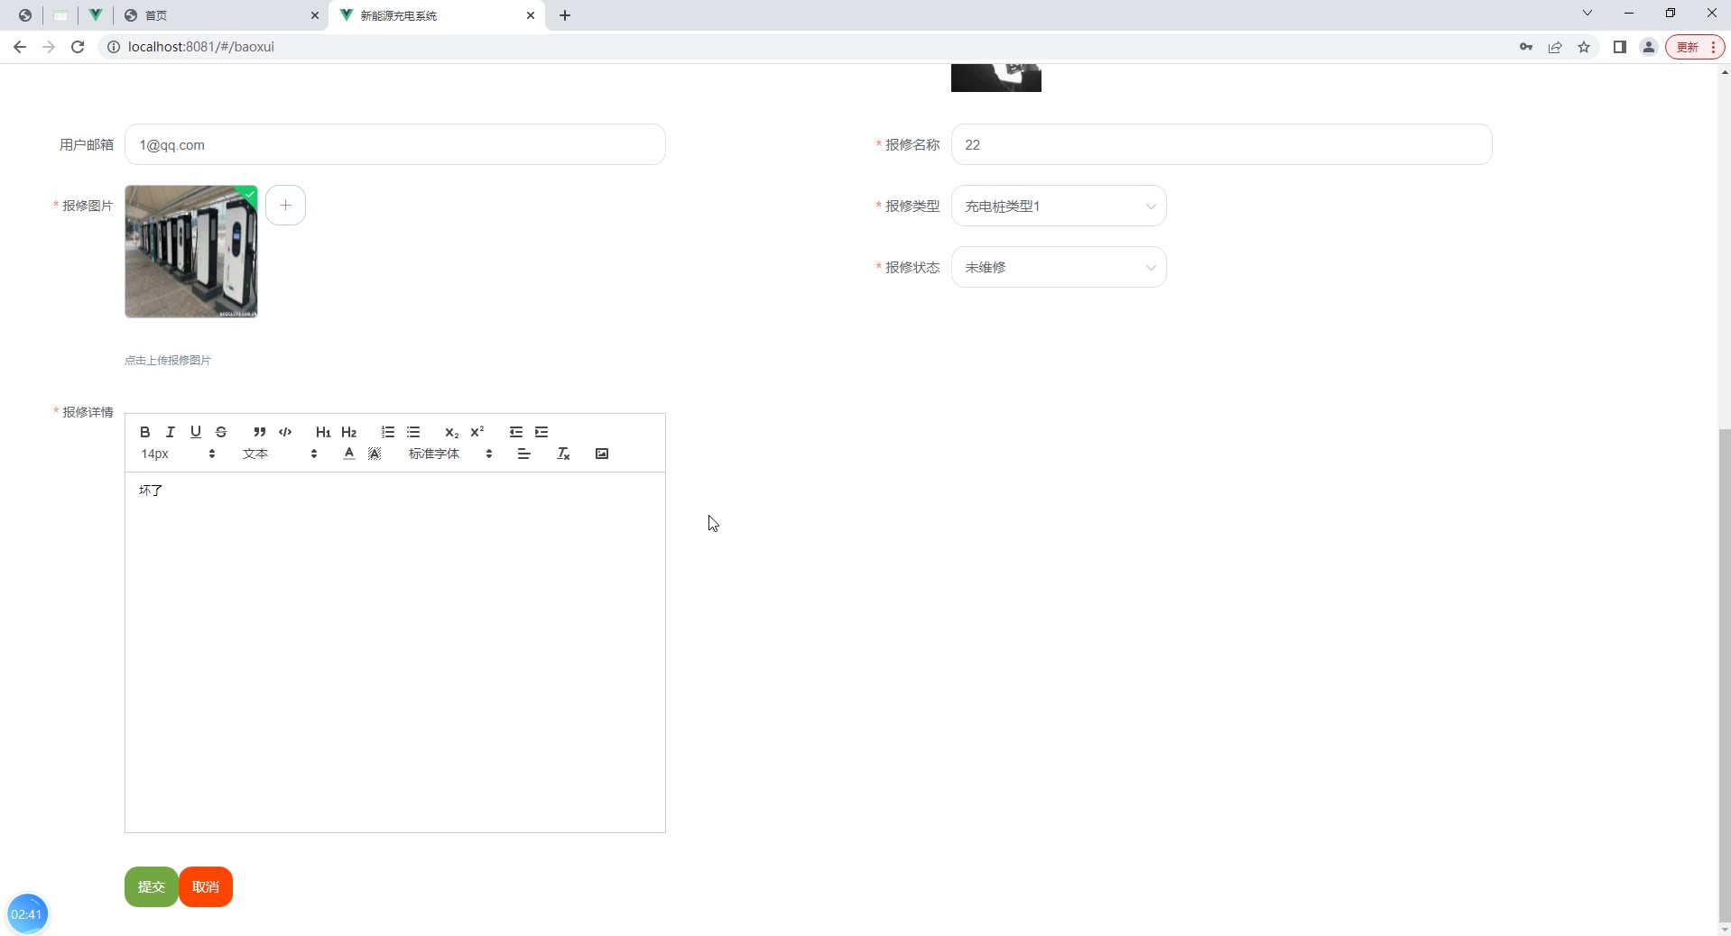Viewport: 1731px width, 936px height.
Task: Go back to previous page
Action: 20,47
